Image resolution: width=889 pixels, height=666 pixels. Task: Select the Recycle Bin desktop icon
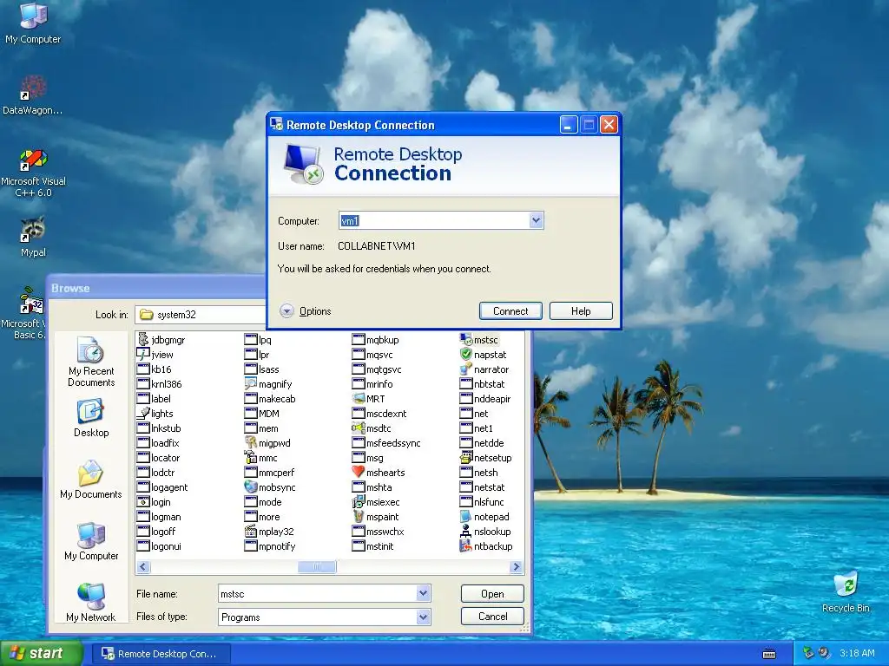point(846,591)
